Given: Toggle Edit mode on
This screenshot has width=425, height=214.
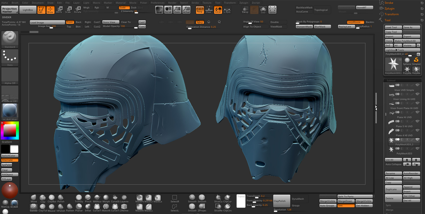Looking at the screenshot, I should pyautogui.click(x=41, y=10).
